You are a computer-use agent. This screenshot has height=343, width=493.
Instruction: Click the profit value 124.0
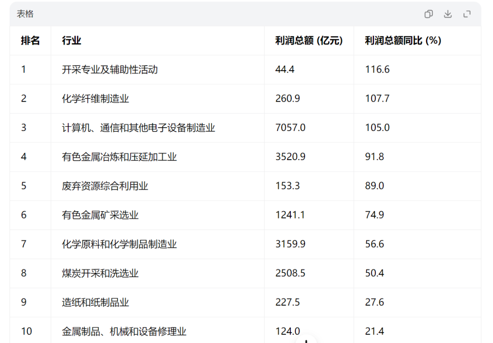(x=288, y=332)
